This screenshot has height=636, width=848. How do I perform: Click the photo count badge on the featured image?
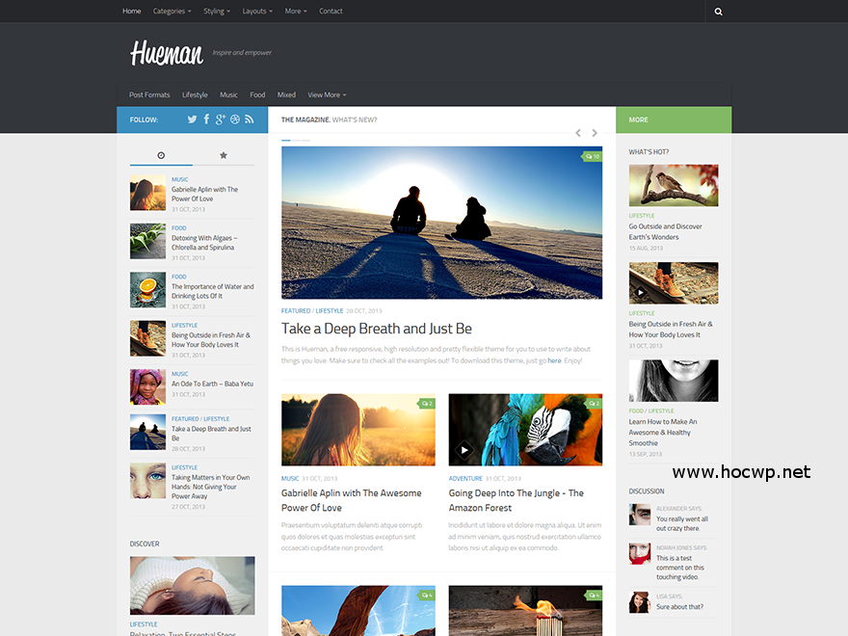click(593, 155)
